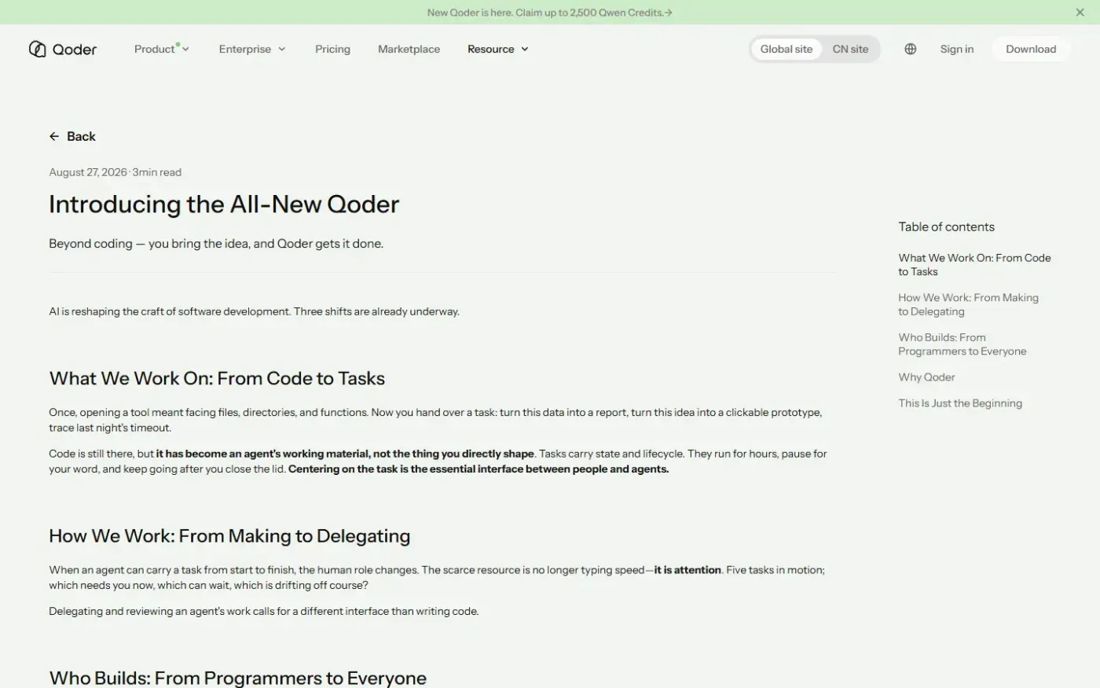Expand the Enterprise dropdown
The height and width of the screenshot is (688, 1100).
252,49
